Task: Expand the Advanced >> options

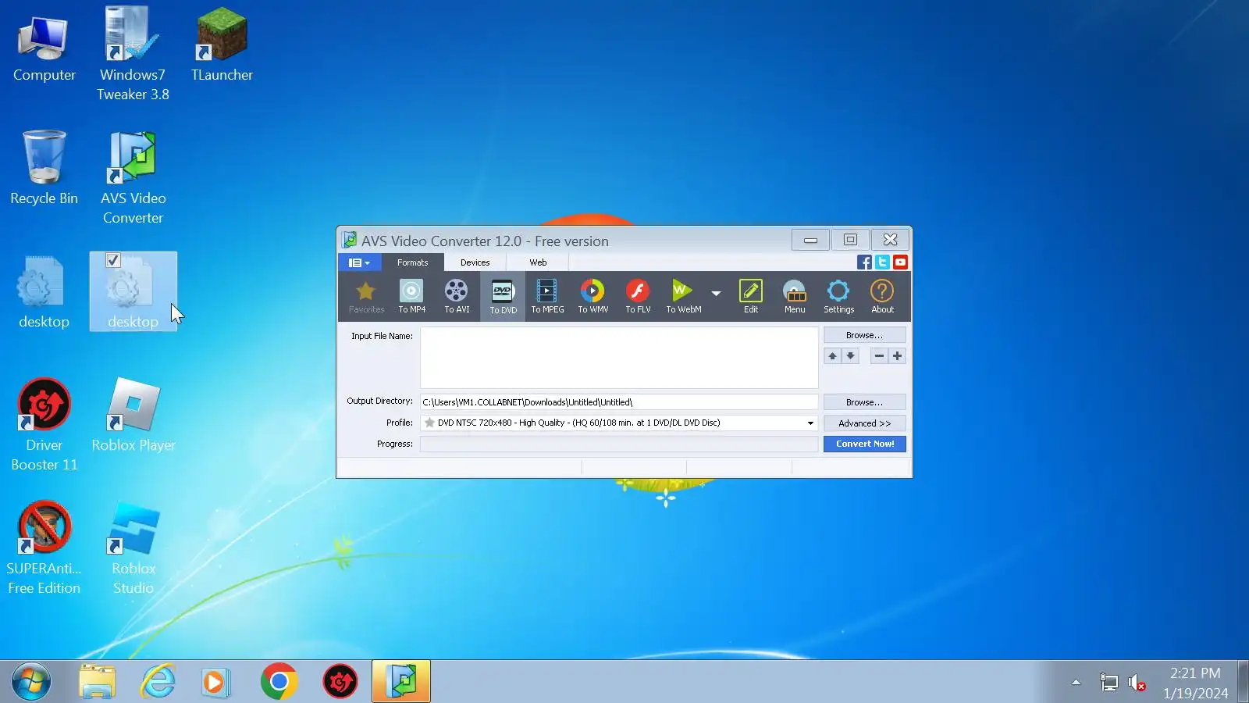Action: [864, 423]
